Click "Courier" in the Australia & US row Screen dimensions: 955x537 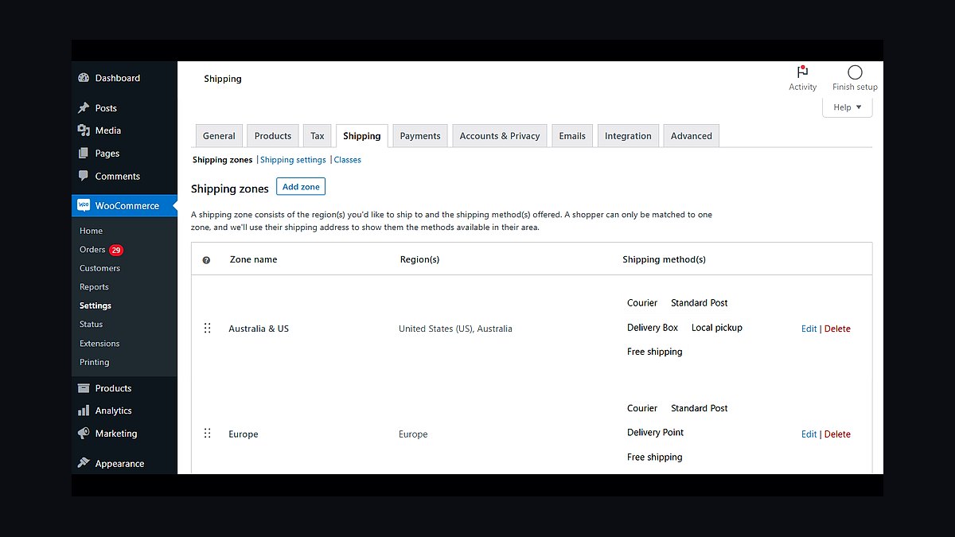point(642,303)
